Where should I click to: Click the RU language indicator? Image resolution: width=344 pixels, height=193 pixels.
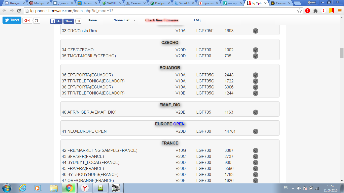click(x=286, y=187)
